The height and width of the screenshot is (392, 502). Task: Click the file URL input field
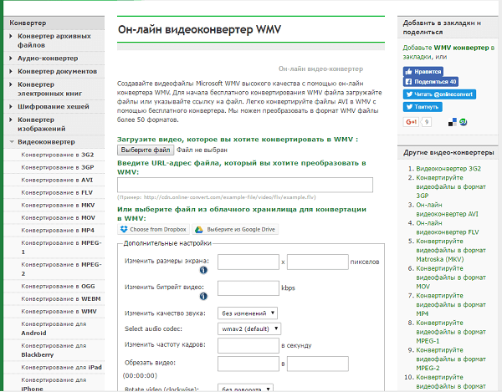(244, 185)
